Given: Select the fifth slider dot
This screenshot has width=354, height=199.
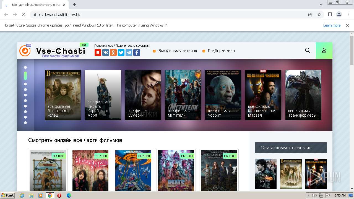Looking at the screenshot, I should (25, 95).
